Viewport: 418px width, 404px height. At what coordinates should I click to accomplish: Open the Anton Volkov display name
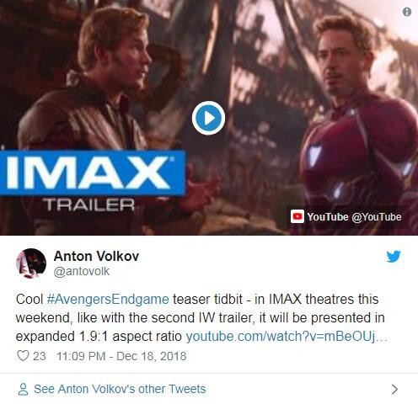(x=96, y=256)
